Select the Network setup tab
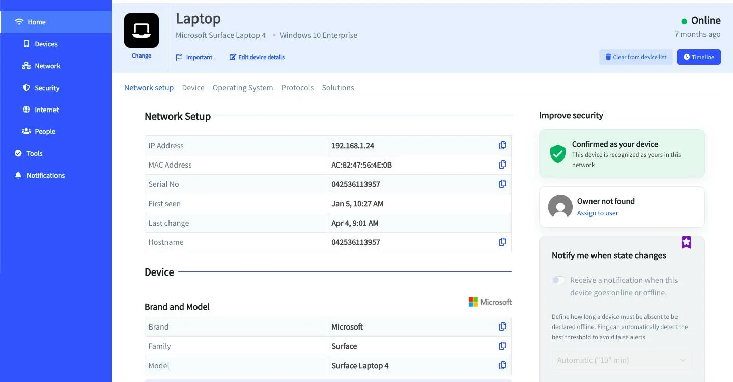This screenshot has height=382, width=733. [149, 88]
